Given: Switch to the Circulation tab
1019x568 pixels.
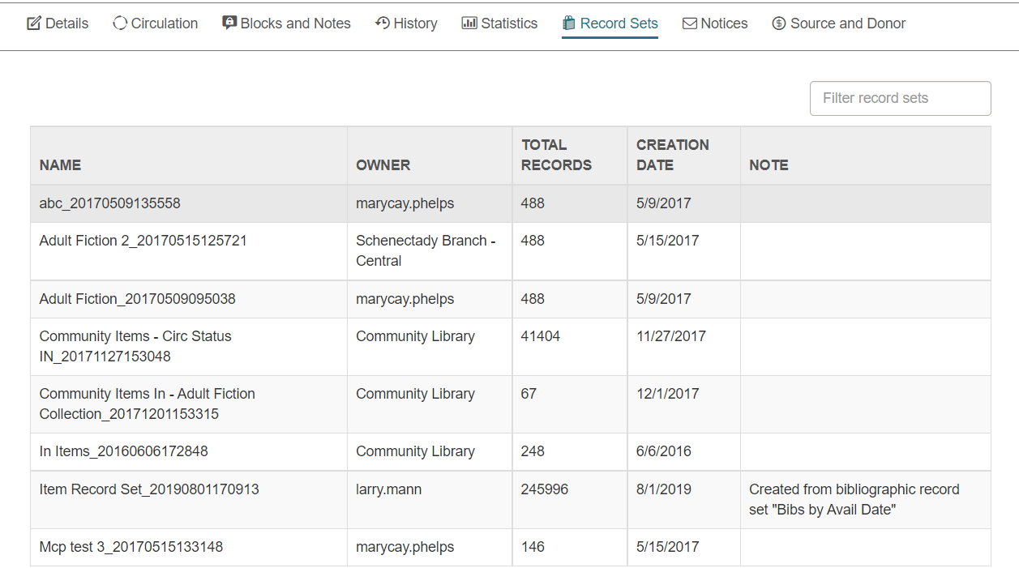Looking at the screenshot, I should [162, 23].
